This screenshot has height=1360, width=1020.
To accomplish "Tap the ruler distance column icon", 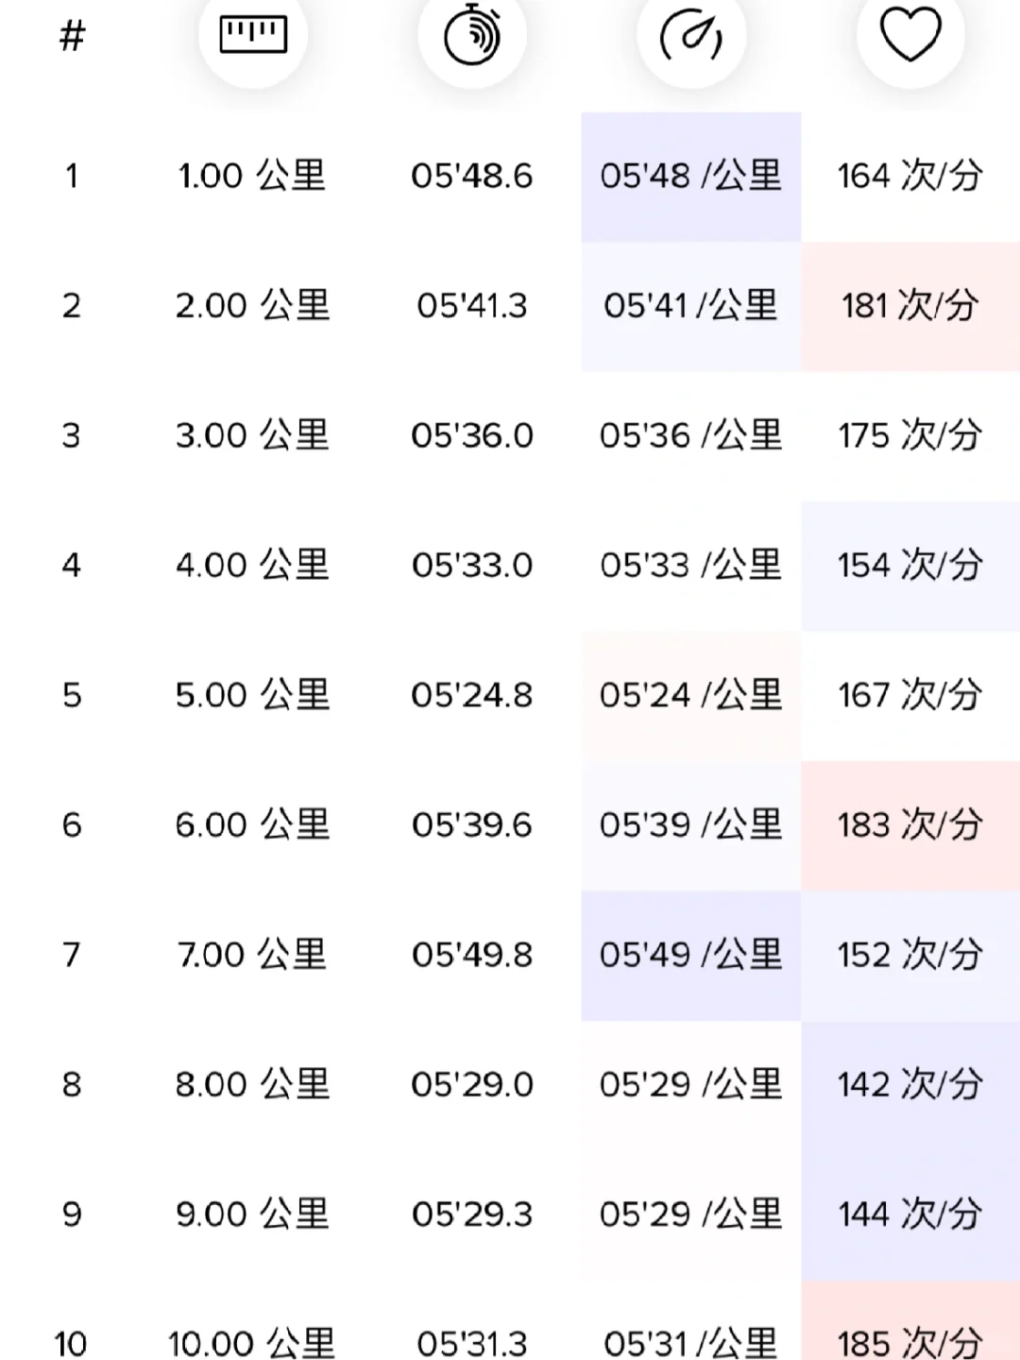I will coord(253,35).
